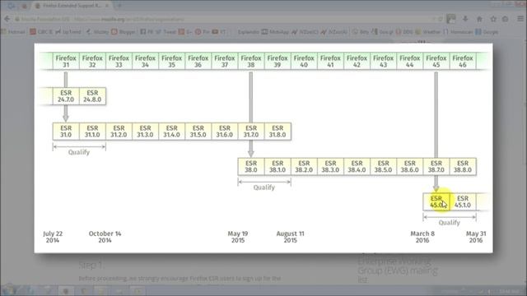Viewport: 527px width, 296px height.
Task: Switch to the Firefox Extended Support tab
Action: click(x=72, y=6)
